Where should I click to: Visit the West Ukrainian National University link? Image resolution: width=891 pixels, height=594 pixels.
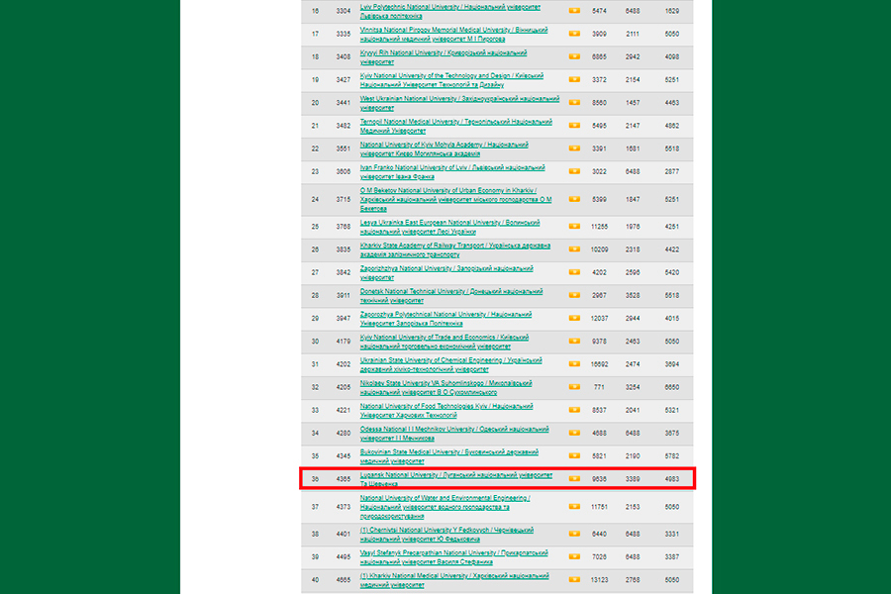click(459, 103)
